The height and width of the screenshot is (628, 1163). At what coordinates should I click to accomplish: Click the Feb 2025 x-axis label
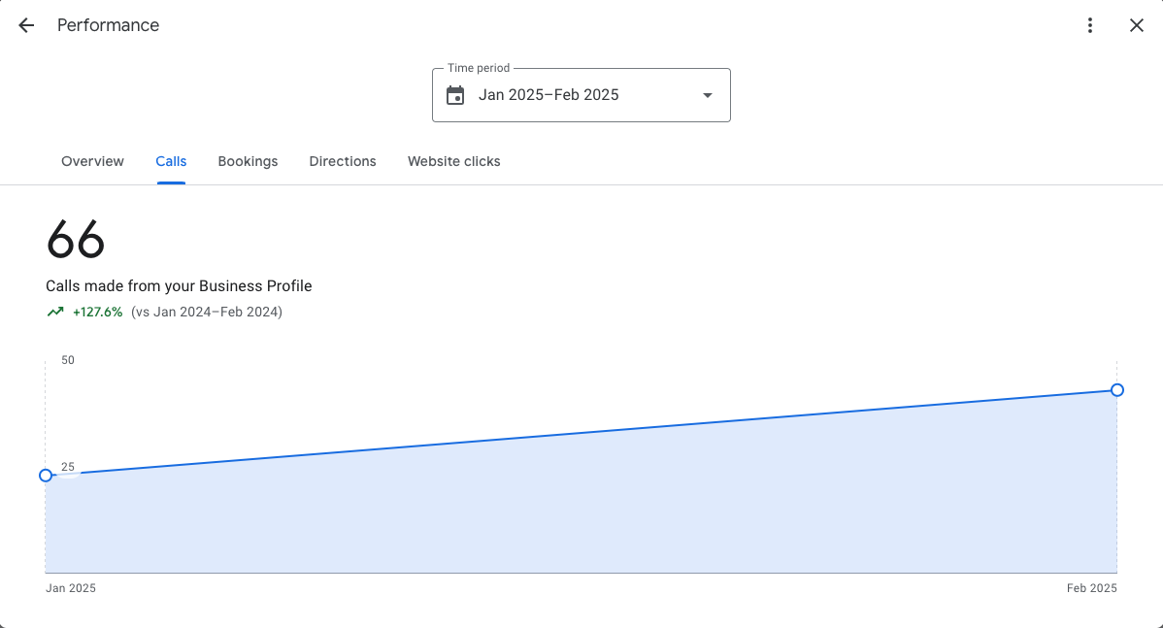1092,588
